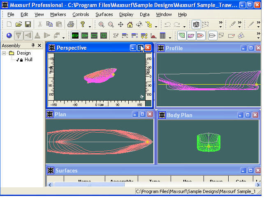
Task: Click the Open file folder icon
Action: pyautogui.click(x=19, y=25)
